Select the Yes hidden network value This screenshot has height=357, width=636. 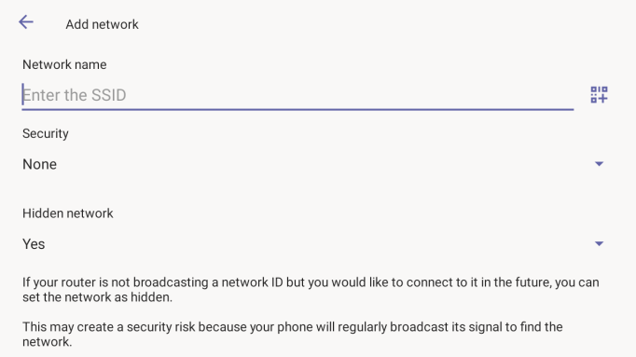(x=34, y=244)
